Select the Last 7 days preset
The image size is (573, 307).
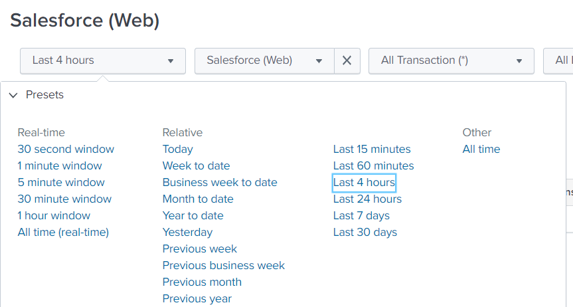tap(361, 216)
